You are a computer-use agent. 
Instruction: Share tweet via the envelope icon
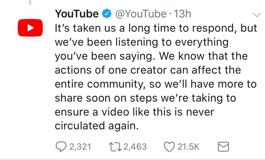(224, 147)
